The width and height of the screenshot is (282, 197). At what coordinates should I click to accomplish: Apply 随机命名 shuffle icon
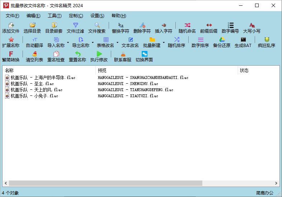point(187,25)
